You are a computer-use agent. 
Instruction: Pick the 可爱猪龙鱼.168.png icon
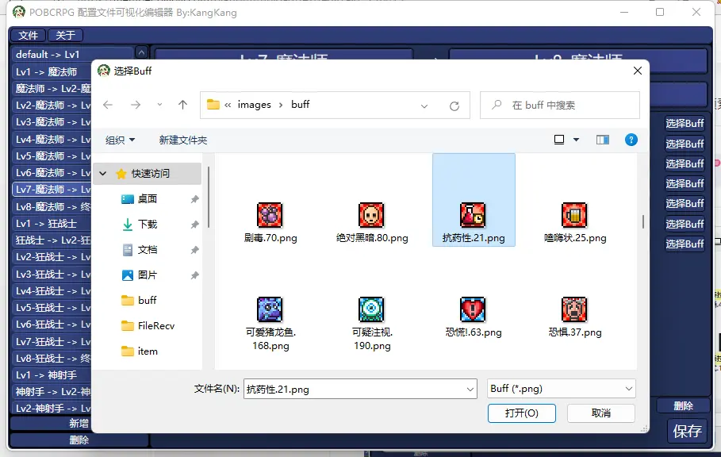pos(270,309)
